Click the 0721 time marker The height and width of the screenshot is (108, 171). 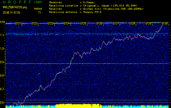[x=18, y=23]
